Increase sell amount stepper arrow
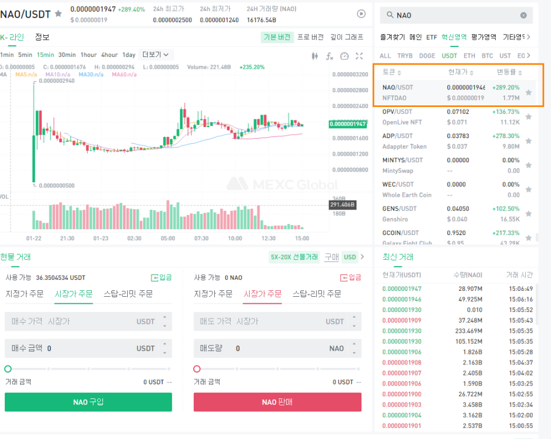 (354, 344)
